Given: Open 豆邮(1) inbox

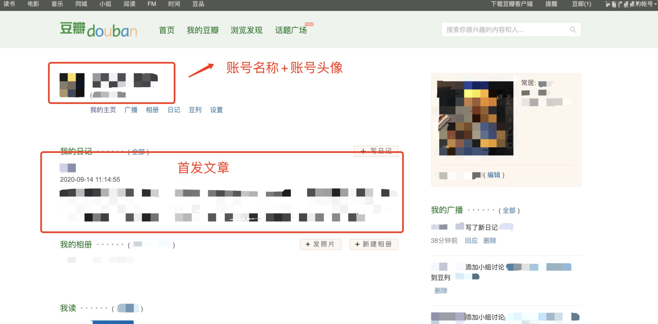Looking at the screenshot, I should [x=582, y=4].
